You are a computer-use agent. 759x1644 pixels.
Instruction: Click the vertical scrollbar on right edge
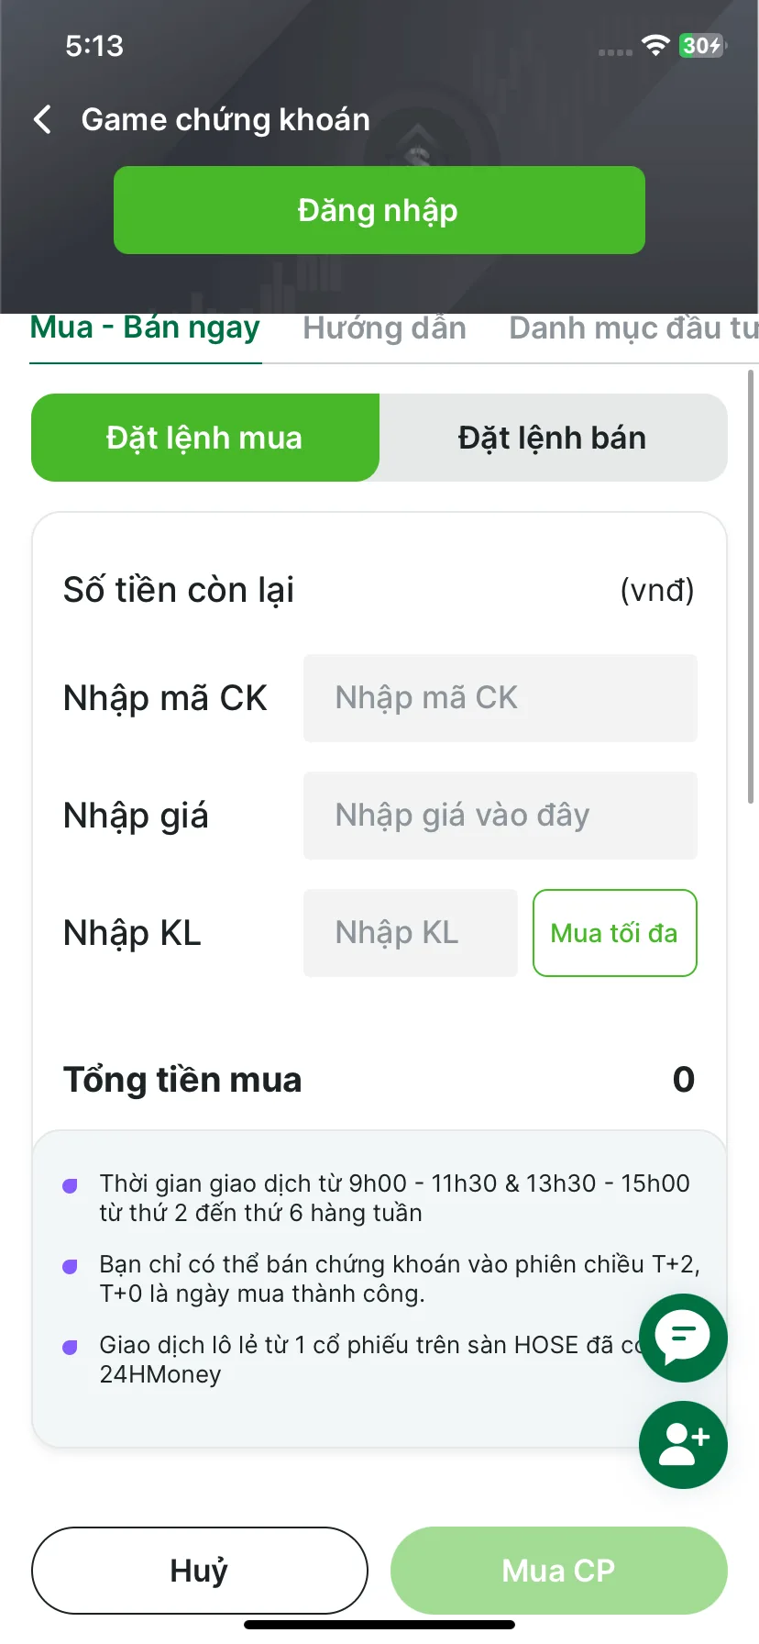(752, 587)
